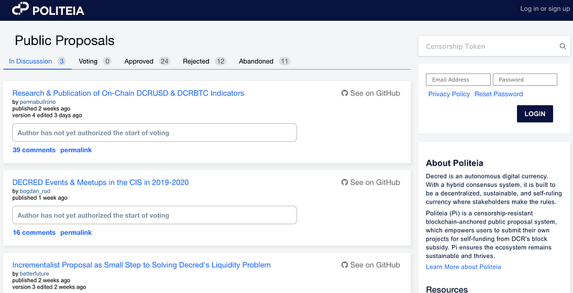Click voting-not-authorized notice under Research proposal
Screen dimensions: 573x293
(155, 133)
